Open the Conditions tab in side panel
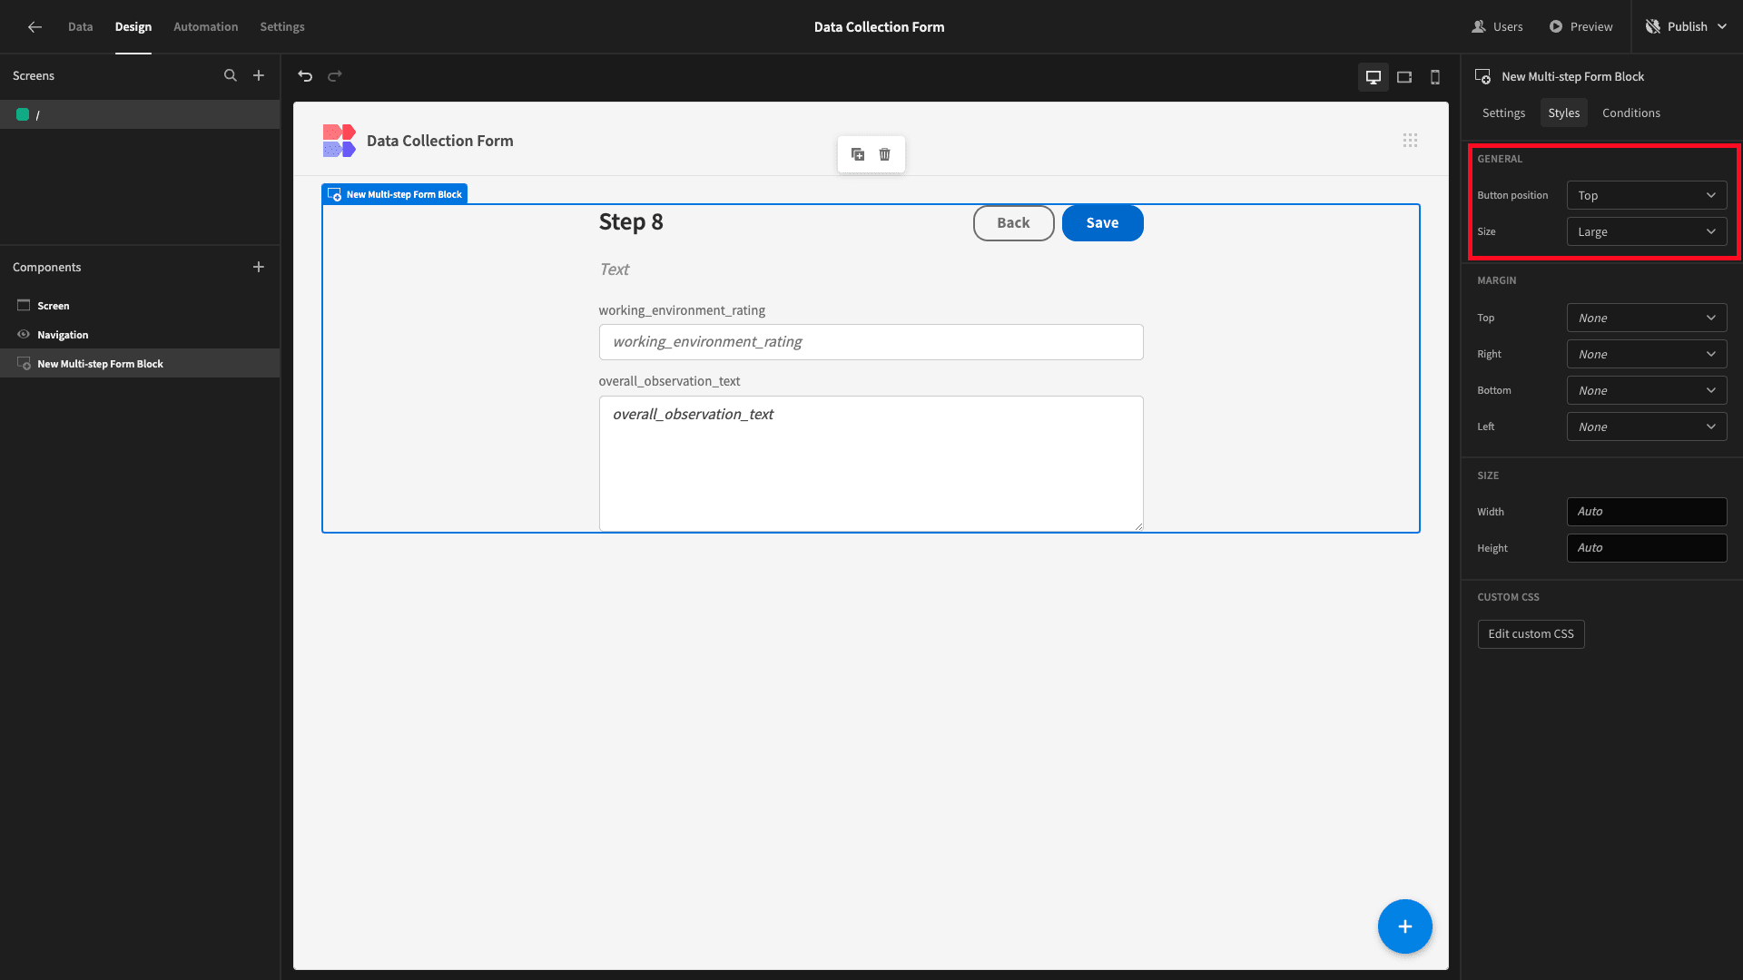1743x980 pixels. pyautogui.click(x=1631, y=113)
